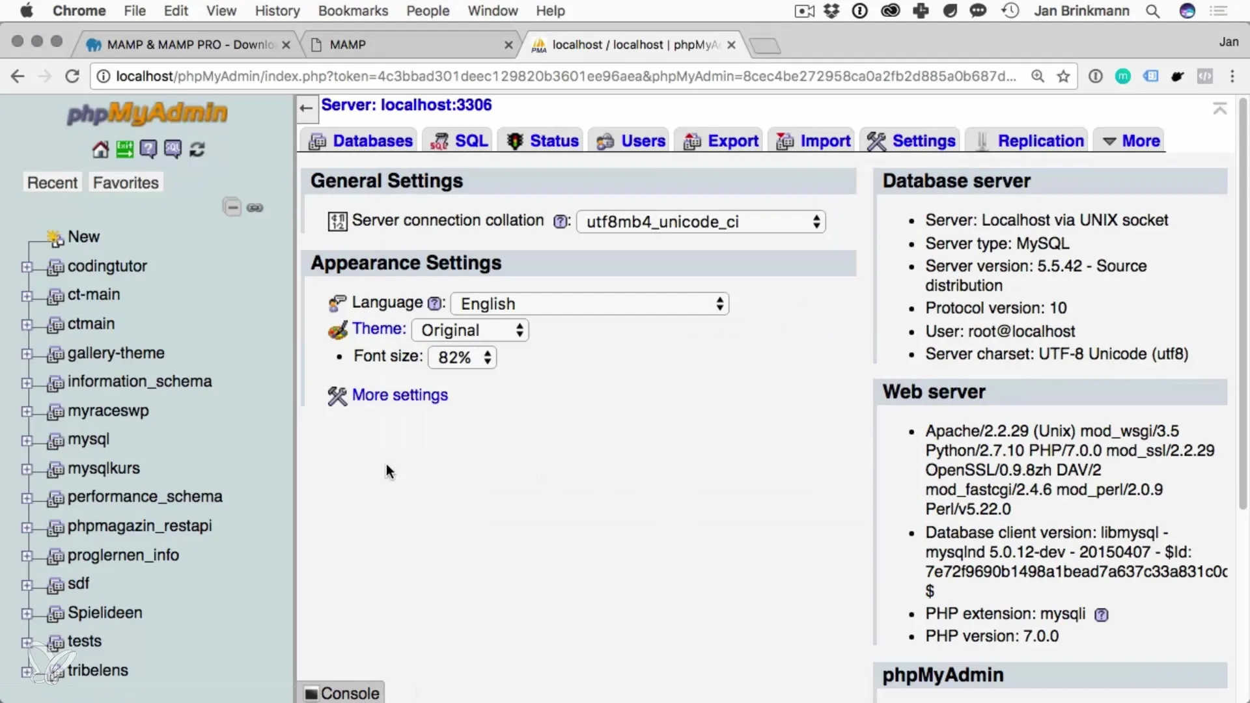Screen dimensions: 1250x703
Task: Click the Theme link label
Action: click(379, 329)
